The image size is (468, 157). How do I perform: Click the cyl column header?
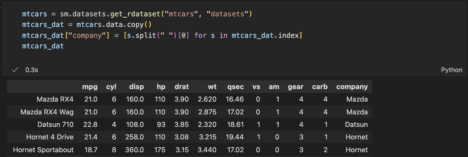(x=111, y=87)
